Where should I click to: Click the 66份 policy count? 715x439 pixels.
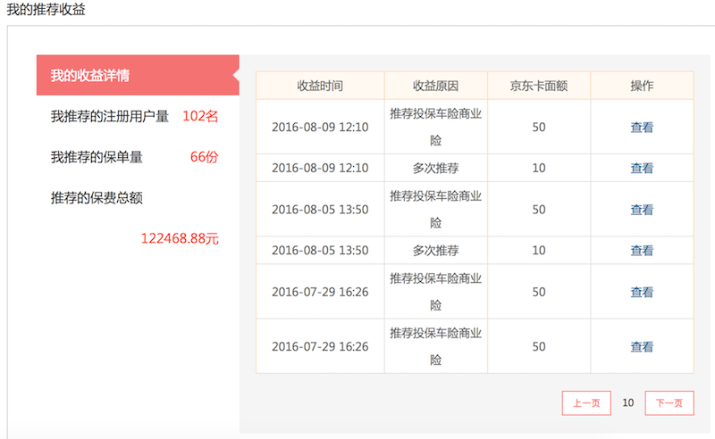(204, 157)
